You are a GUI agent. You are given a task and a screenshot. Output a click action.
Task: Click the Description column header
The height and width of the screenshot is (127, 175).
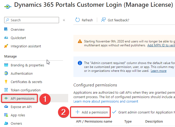pyautogui.click(x=154, y=121)
